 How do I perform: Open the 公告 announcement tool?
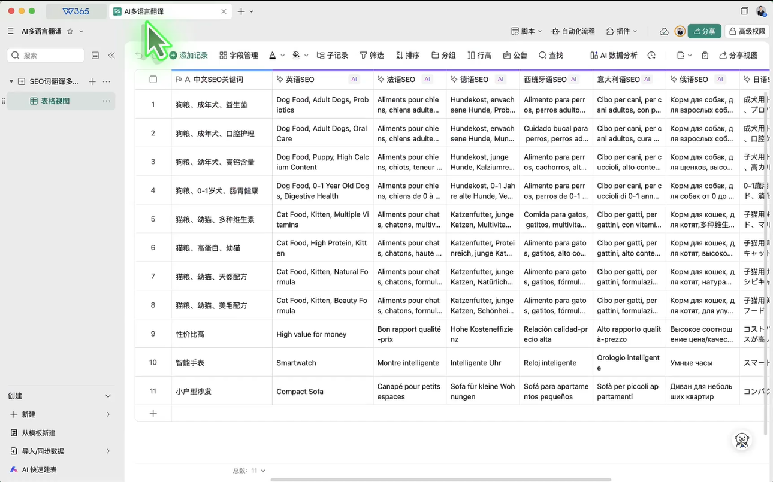[x=515, y=55]
